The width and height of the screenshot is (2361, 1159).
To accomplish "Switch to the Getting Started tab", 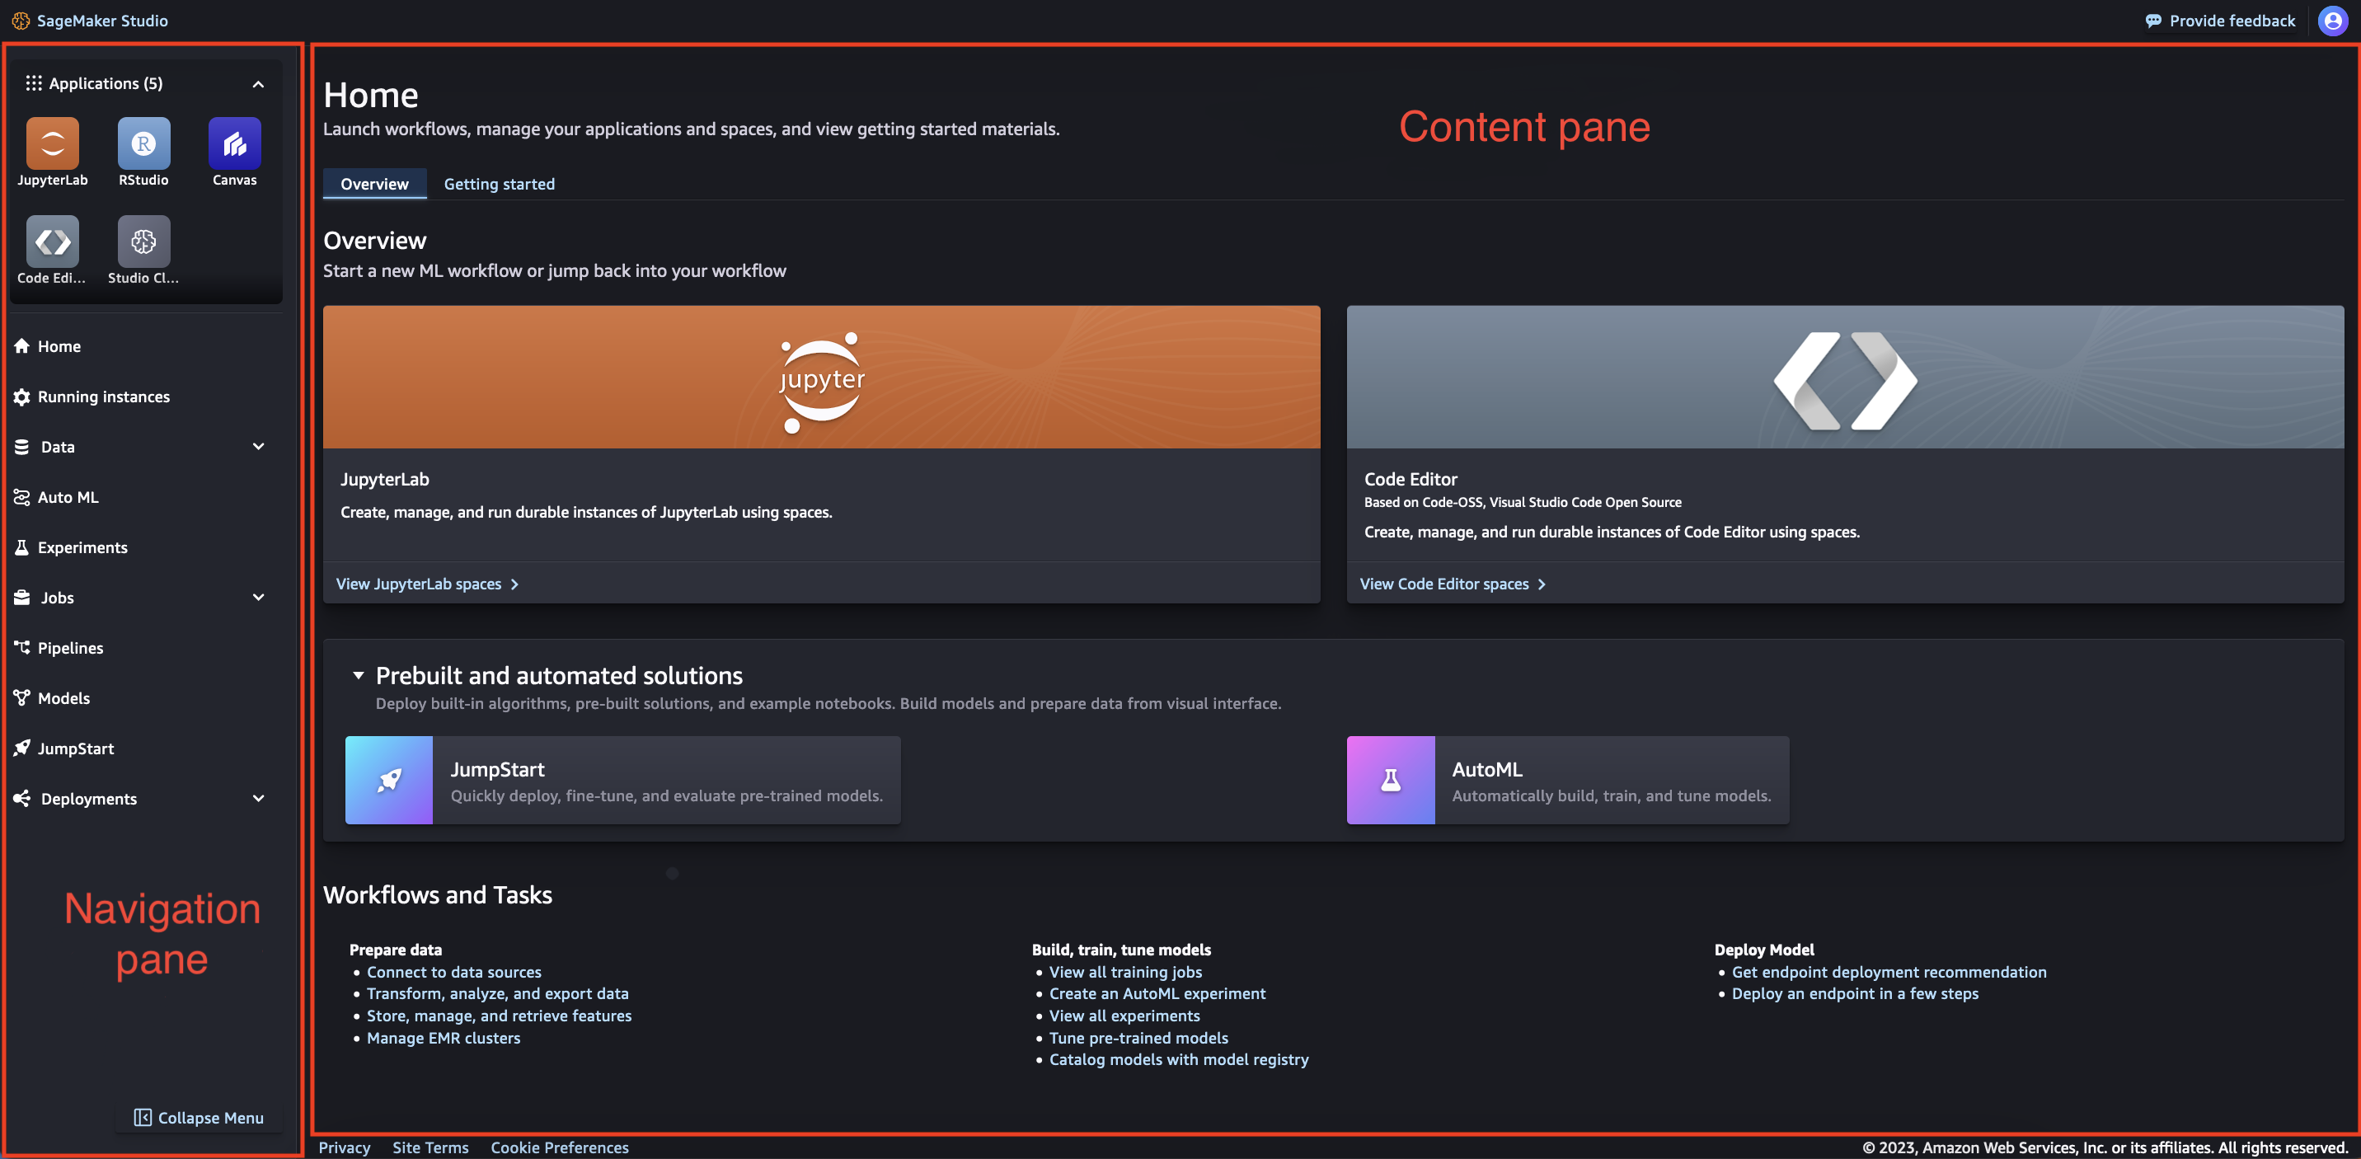I will (x=499, y=181).
